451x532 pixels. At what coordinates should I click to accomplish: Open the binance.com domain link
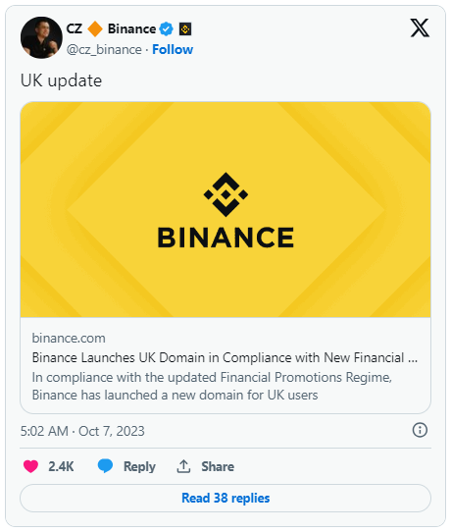coord(69,338)
